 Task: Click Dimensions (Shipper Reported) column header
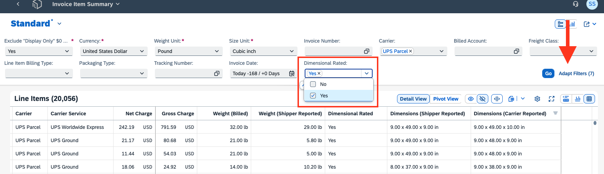[x=429, y=113]
